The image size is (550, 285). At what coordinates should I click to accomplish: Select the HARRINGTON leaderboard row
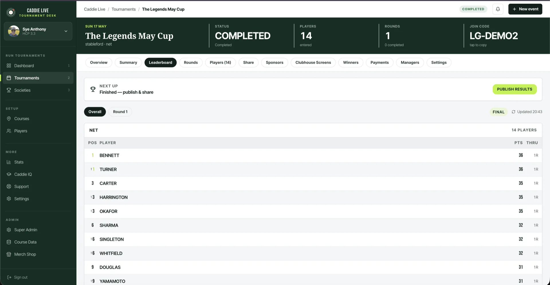point(313,197)
